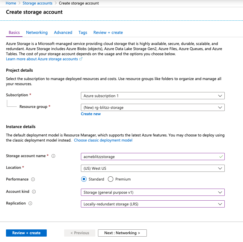Click the Create storage account page title
The height and width of the screenshot is (242, 243).
coord(34,12)
